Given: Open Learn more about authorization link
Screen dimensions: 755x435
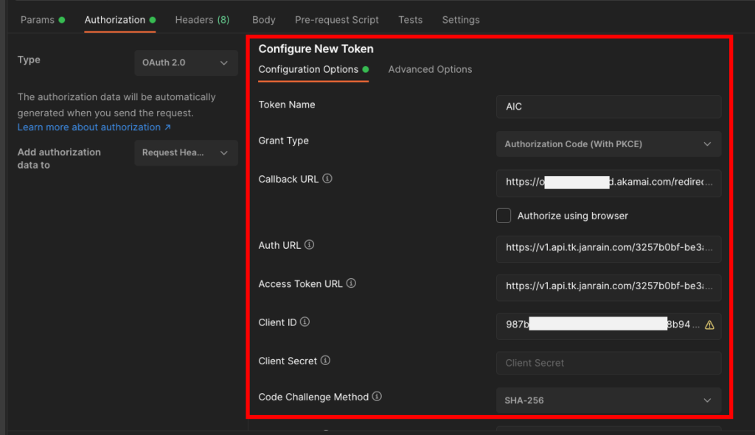Looking at the screenshot, I should coord(94,127).
